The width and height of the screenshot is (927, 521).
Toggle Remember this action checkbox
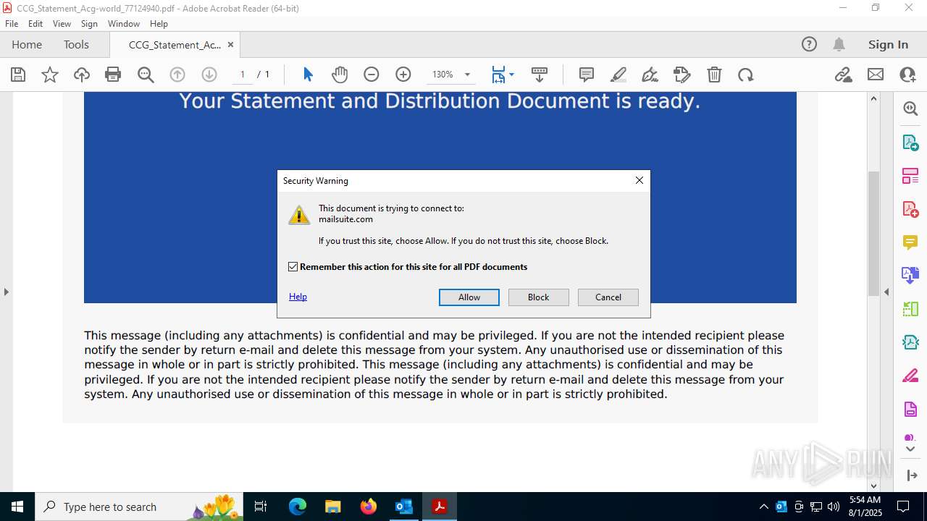(x=293, y=267)
